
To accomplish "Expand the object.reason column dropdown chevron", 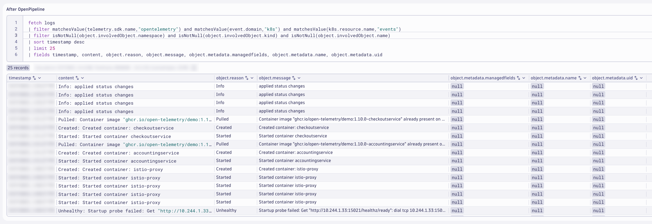I will pos(252,78).
